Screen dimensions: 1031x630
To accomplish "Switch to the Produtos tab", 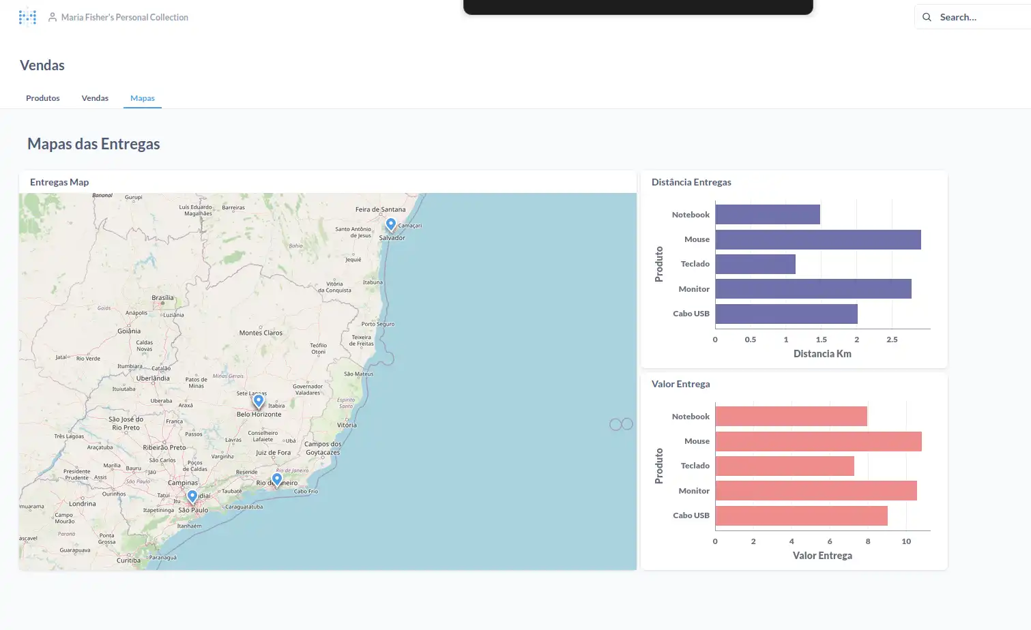I will coord(43,98).
